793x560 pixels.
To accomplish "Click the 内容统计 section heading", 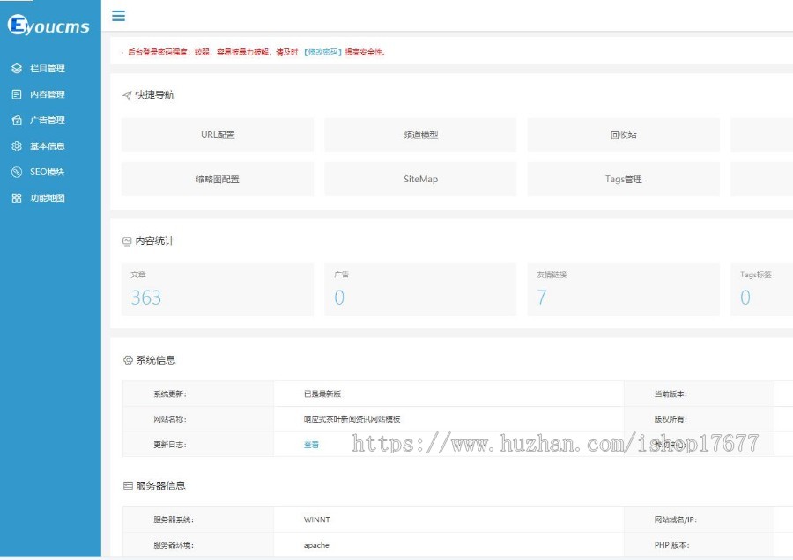I will [x=155, y=241].
